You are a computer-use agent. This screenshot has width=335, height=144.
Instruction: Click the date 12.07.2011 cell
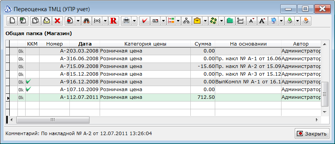(85, 98)
